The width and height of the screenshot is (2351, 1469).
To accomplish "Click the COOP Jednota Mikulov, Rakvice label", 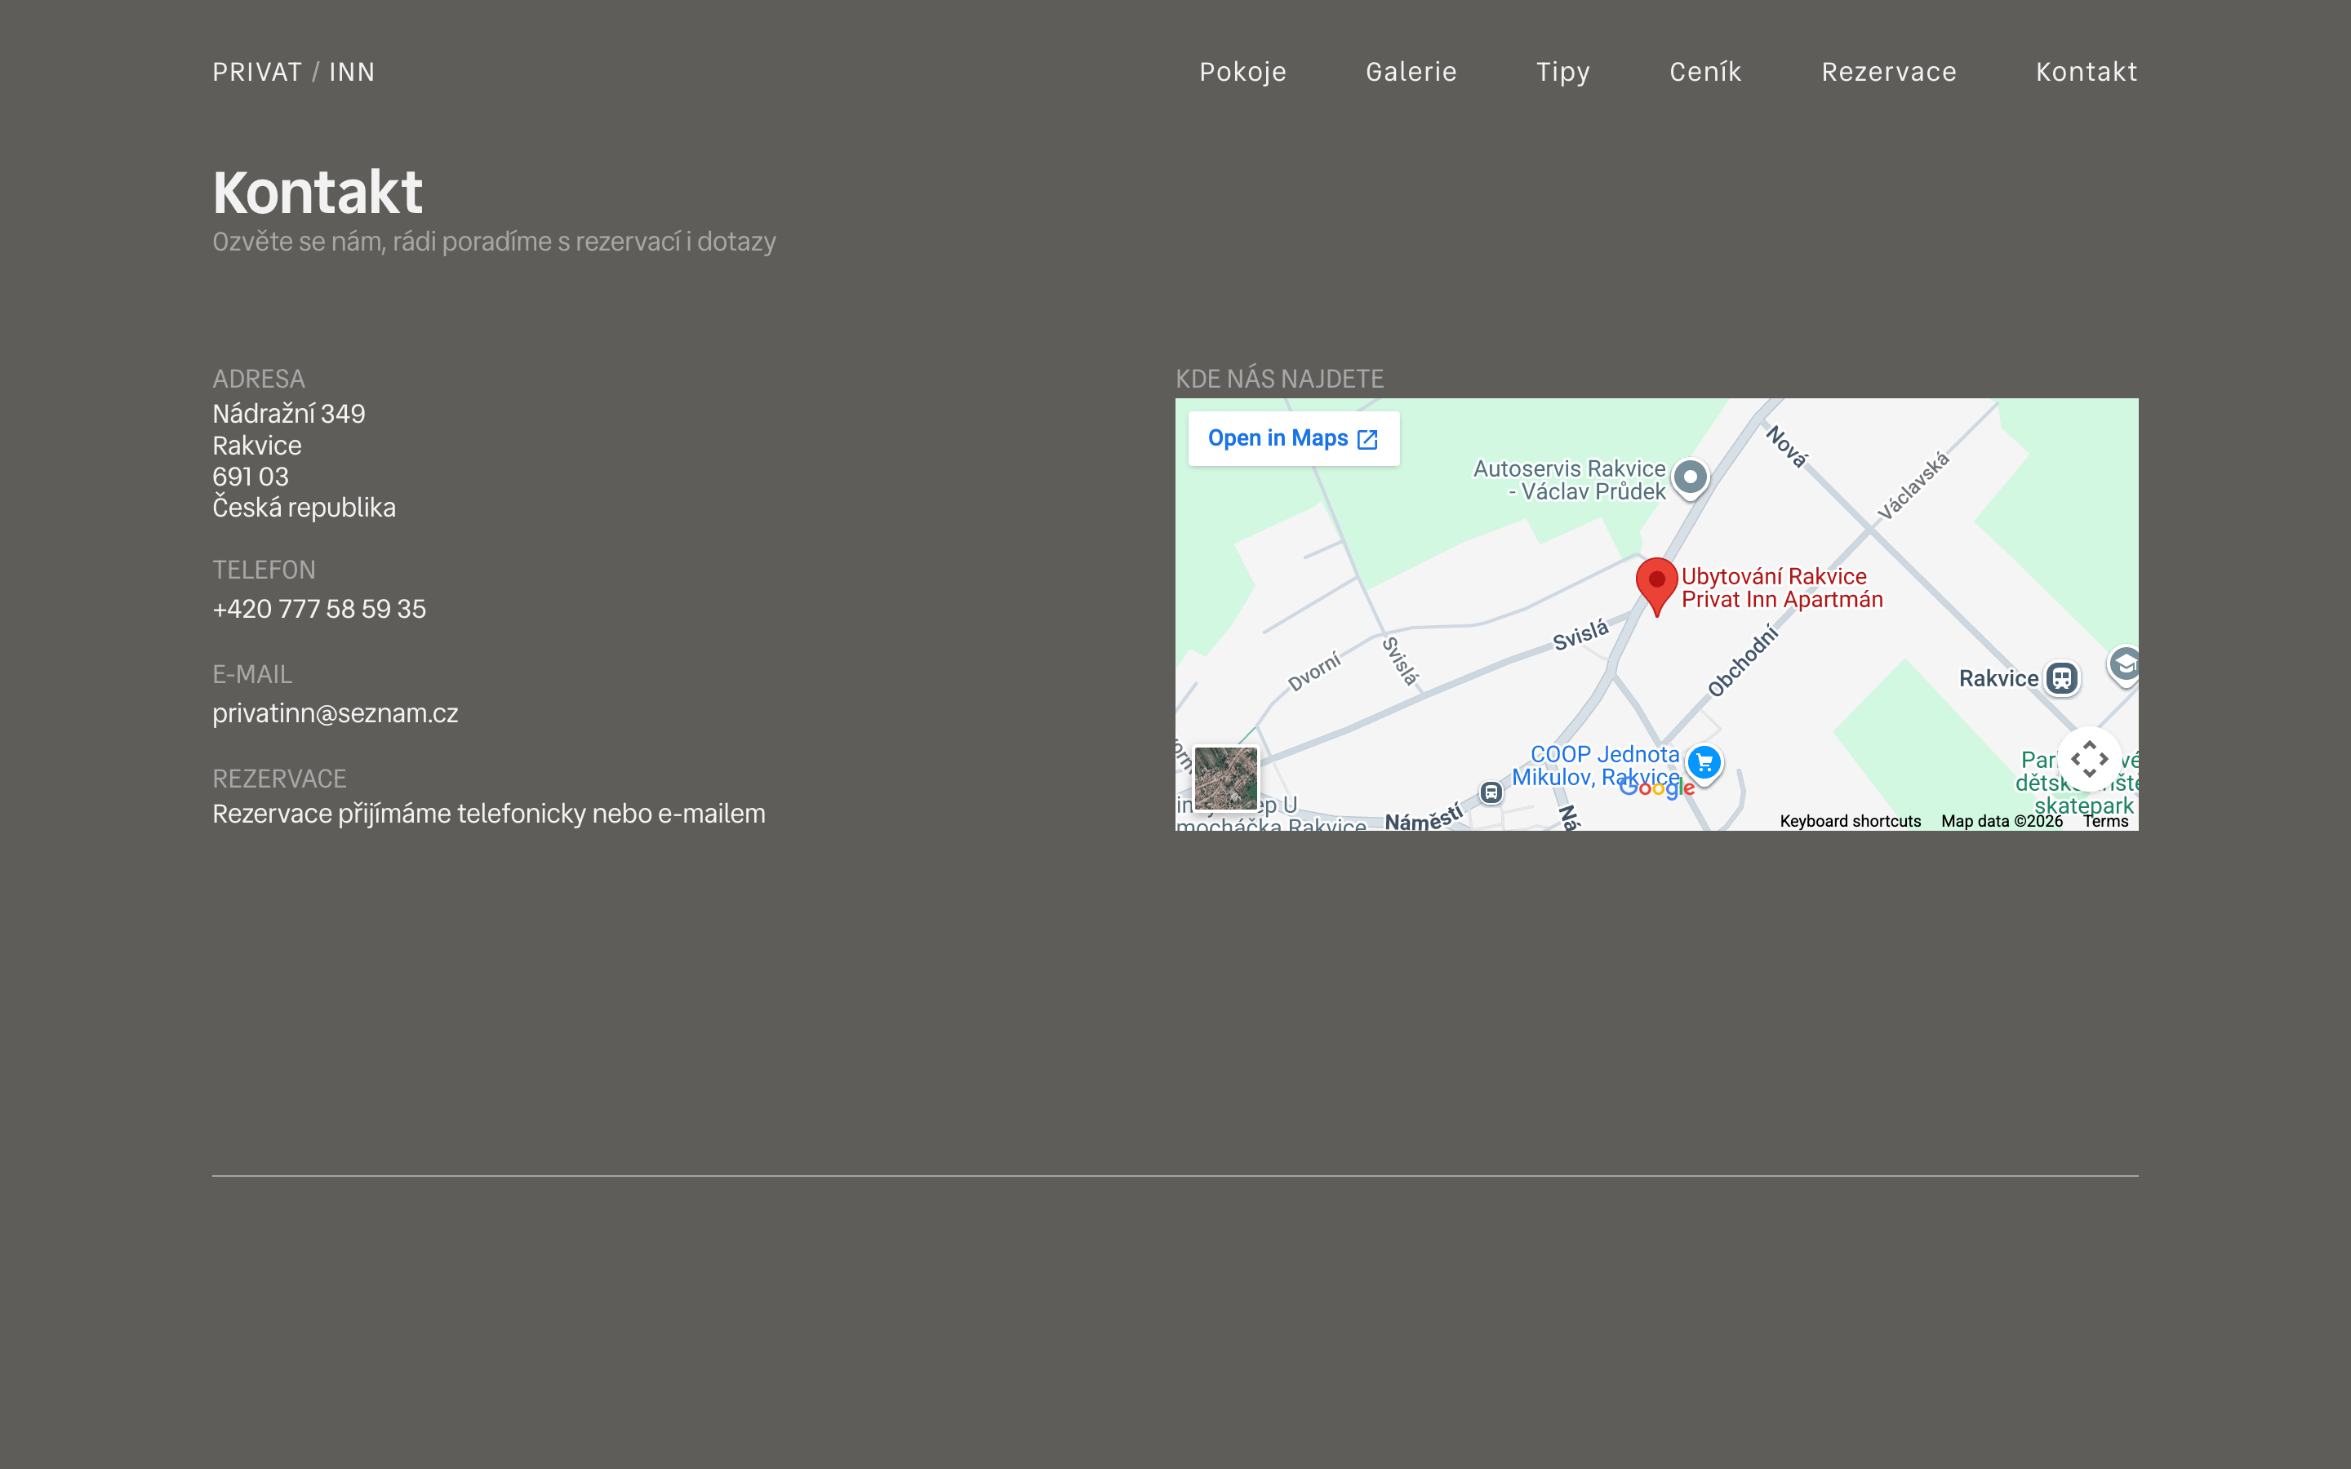I will [x=1595, y=766].
